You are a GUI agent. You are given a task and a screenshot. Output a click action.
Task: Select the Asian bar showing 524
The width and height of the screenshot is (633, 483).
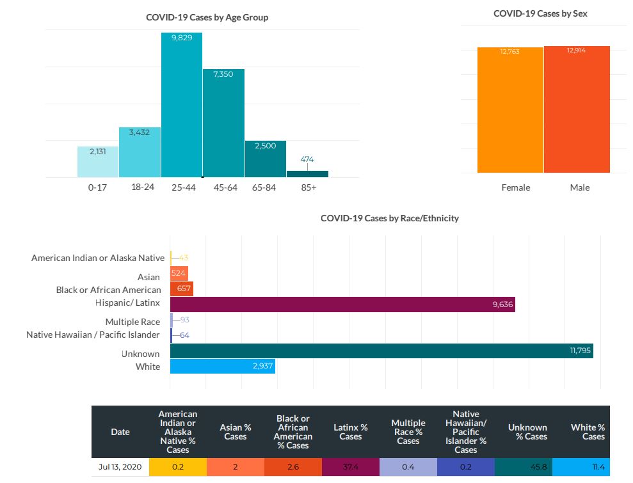click(179, 274)
